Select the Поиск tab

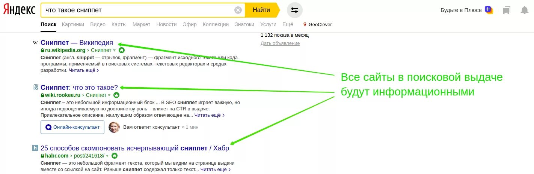[x=48, y=24]
